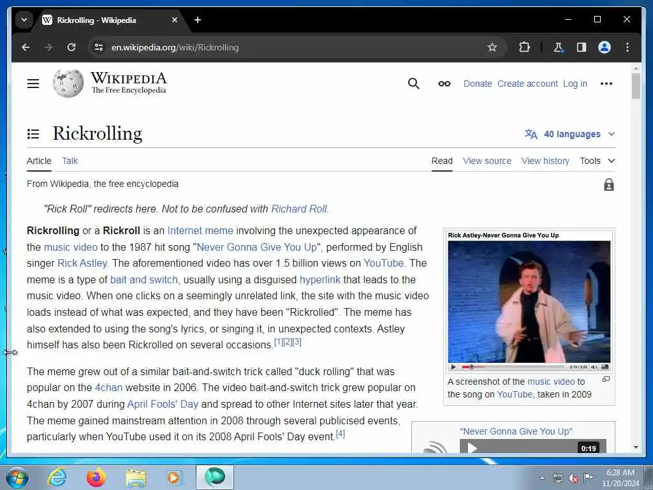
Task: Open the Chrome profile avatar
Action: [605, 47]
